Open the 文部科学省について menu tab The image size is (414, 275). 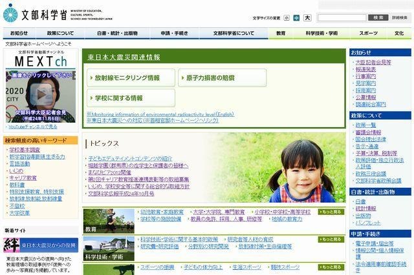click(234, 33)
